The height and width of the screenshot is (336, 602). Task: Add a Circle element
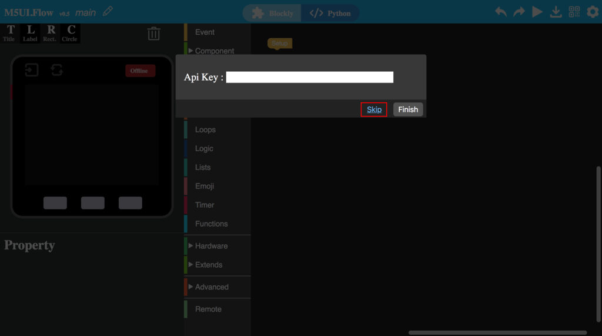click(x=71, y=33)
